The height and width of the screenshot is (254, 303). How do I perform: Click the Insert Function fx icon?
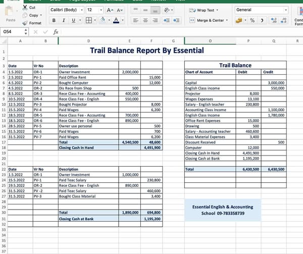[56, 31]
